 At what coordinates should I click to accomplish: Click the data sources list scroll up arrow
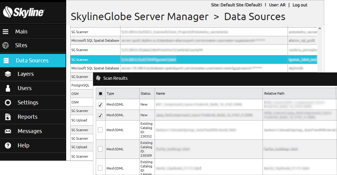(320, 29)
